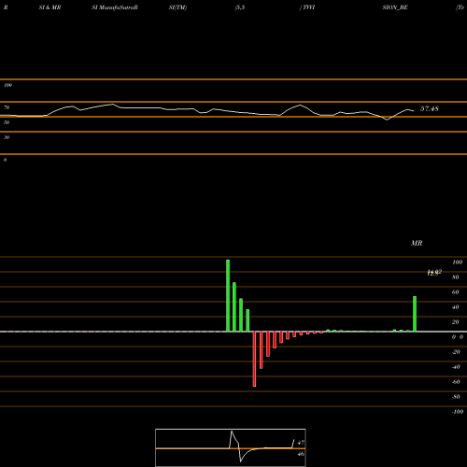Click the MR axis label -100

(x=458, y=412)
